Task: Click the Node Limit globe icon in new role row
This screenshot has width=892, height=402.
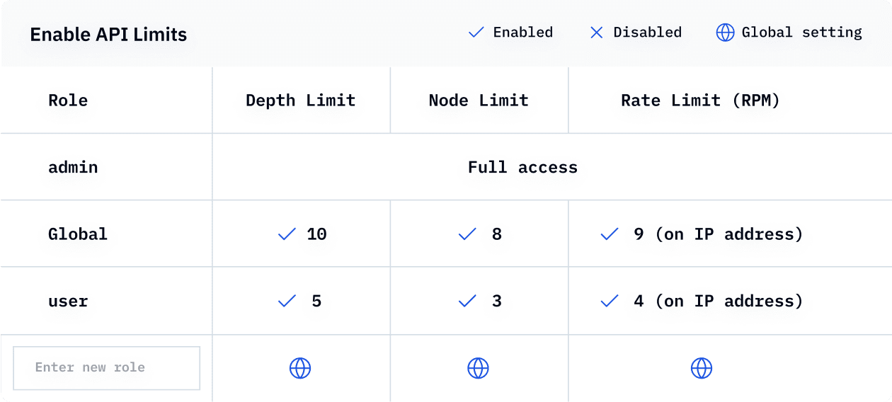Action: click(x=479, y=368)
